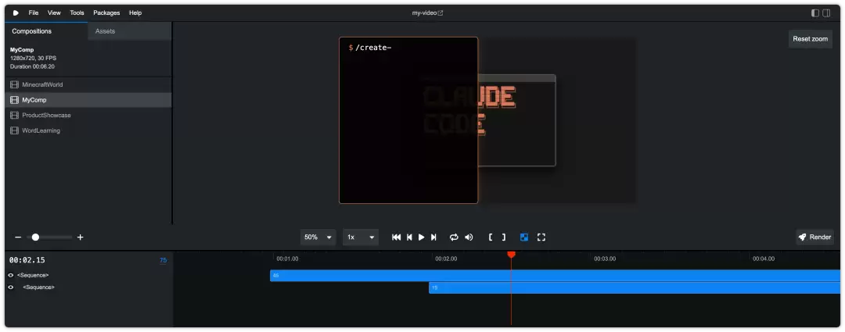This screenshot has height=332, width=845.
Task: Click the film icon beside WordLearning
Action: tap(15, 130)
